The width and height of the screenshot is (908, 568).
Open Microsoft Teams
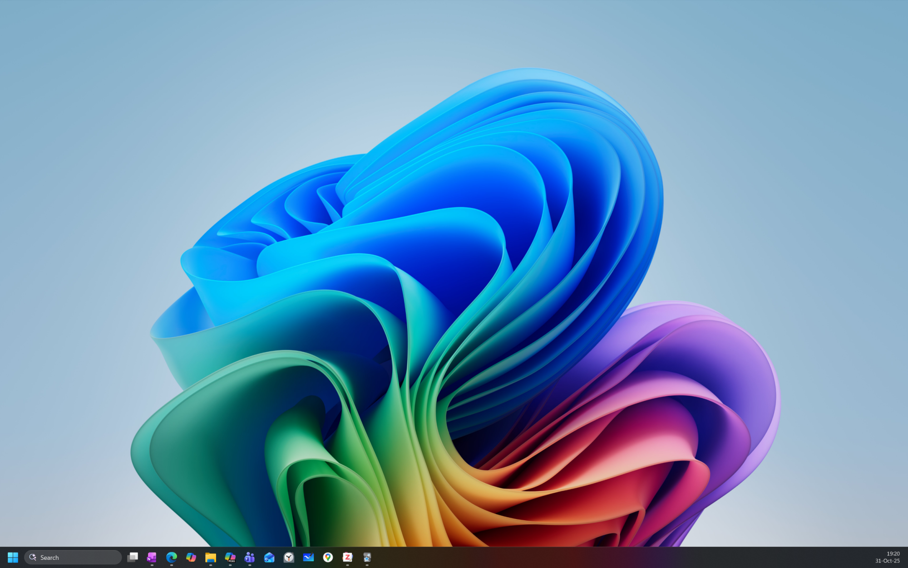tap(249, 557)
